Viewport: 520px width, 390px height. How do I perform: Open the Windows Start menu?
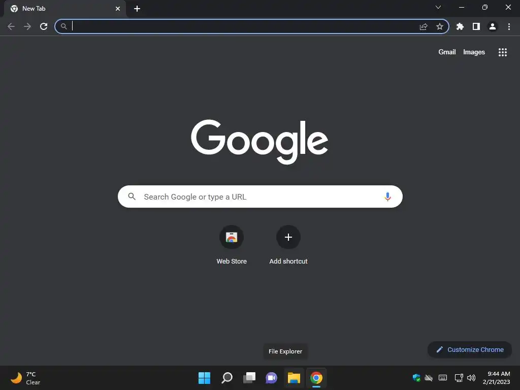pyautogui.click(x=204, y=378)
